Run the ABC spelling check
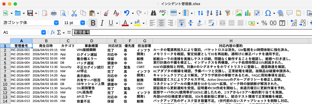The height and width of the screenshot is (104, 312). (163, 13)
